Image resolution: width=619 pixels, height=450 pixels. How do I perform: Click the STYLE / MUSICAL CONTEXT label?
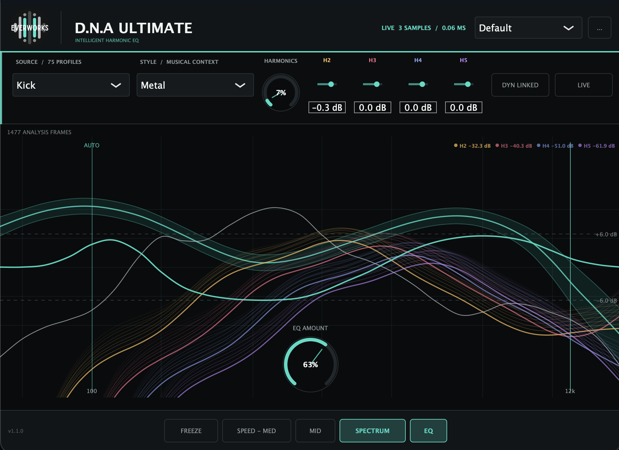click(179, 62)
